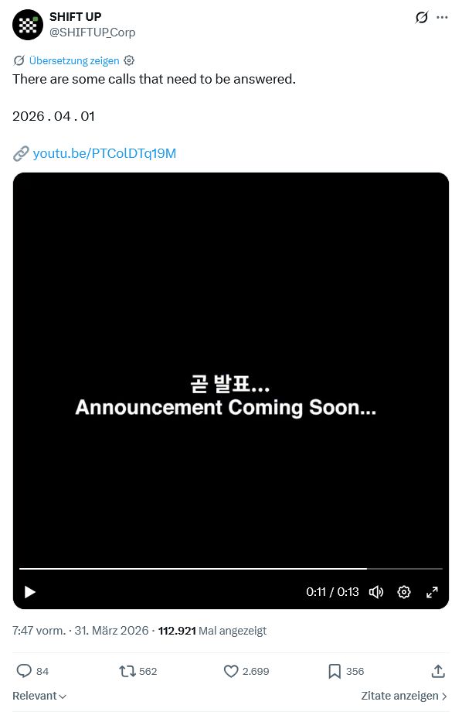This screenshot has width=462, height=712.
Task: Enter fullscreen video mode
Action: point(432,592)
